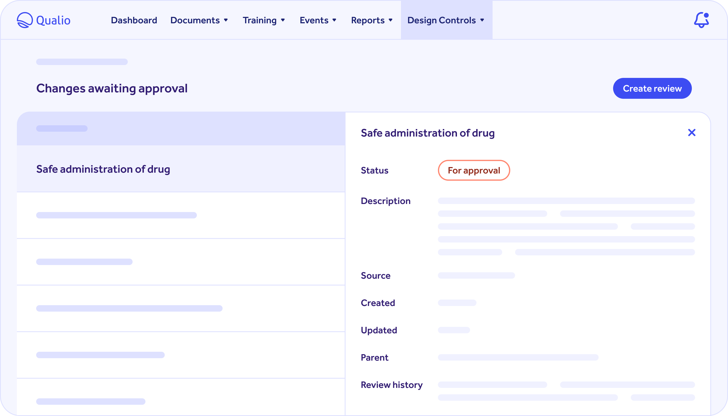Expand the Design Controls dropdown
Viewport: 728px width, 416px height.
tap(446, 20)
